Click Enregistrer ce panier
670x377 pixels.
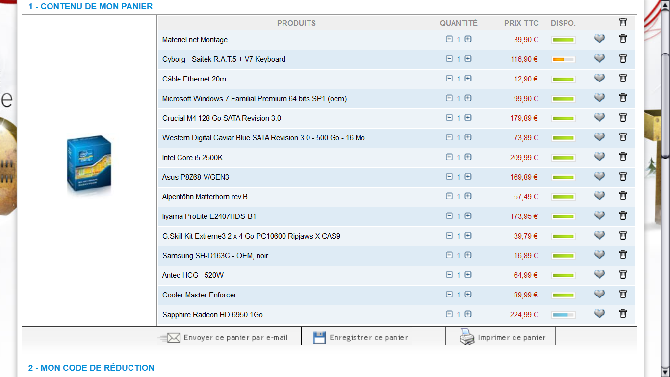tap(368, 338)
